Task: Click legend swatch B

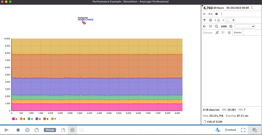Action: [21, 119]
